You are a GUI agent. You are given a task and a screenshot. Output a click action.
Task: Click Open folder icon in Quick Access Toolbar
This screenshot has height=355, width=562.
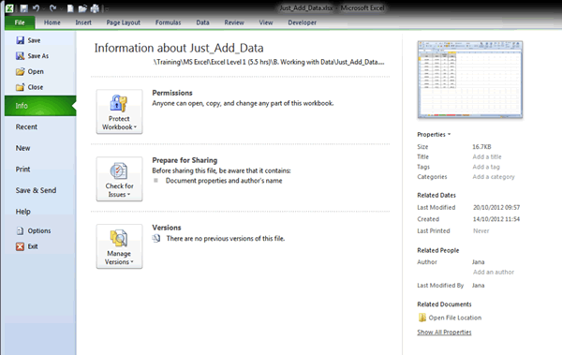(82, 8)
